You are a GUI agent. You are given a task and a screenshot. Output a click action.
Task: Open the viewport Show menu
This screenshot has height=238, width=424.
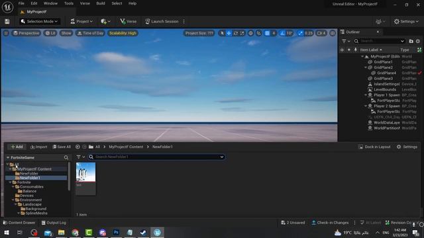point(66,33)
